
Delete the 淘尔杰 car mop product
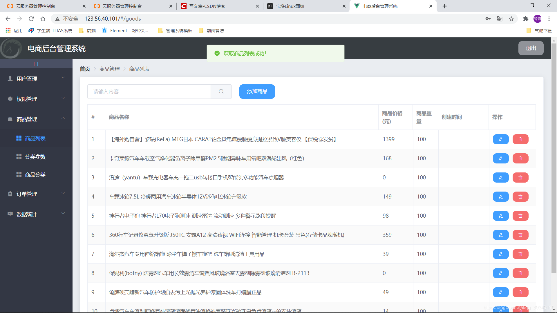pyautogui.click(x=520, y=254)
